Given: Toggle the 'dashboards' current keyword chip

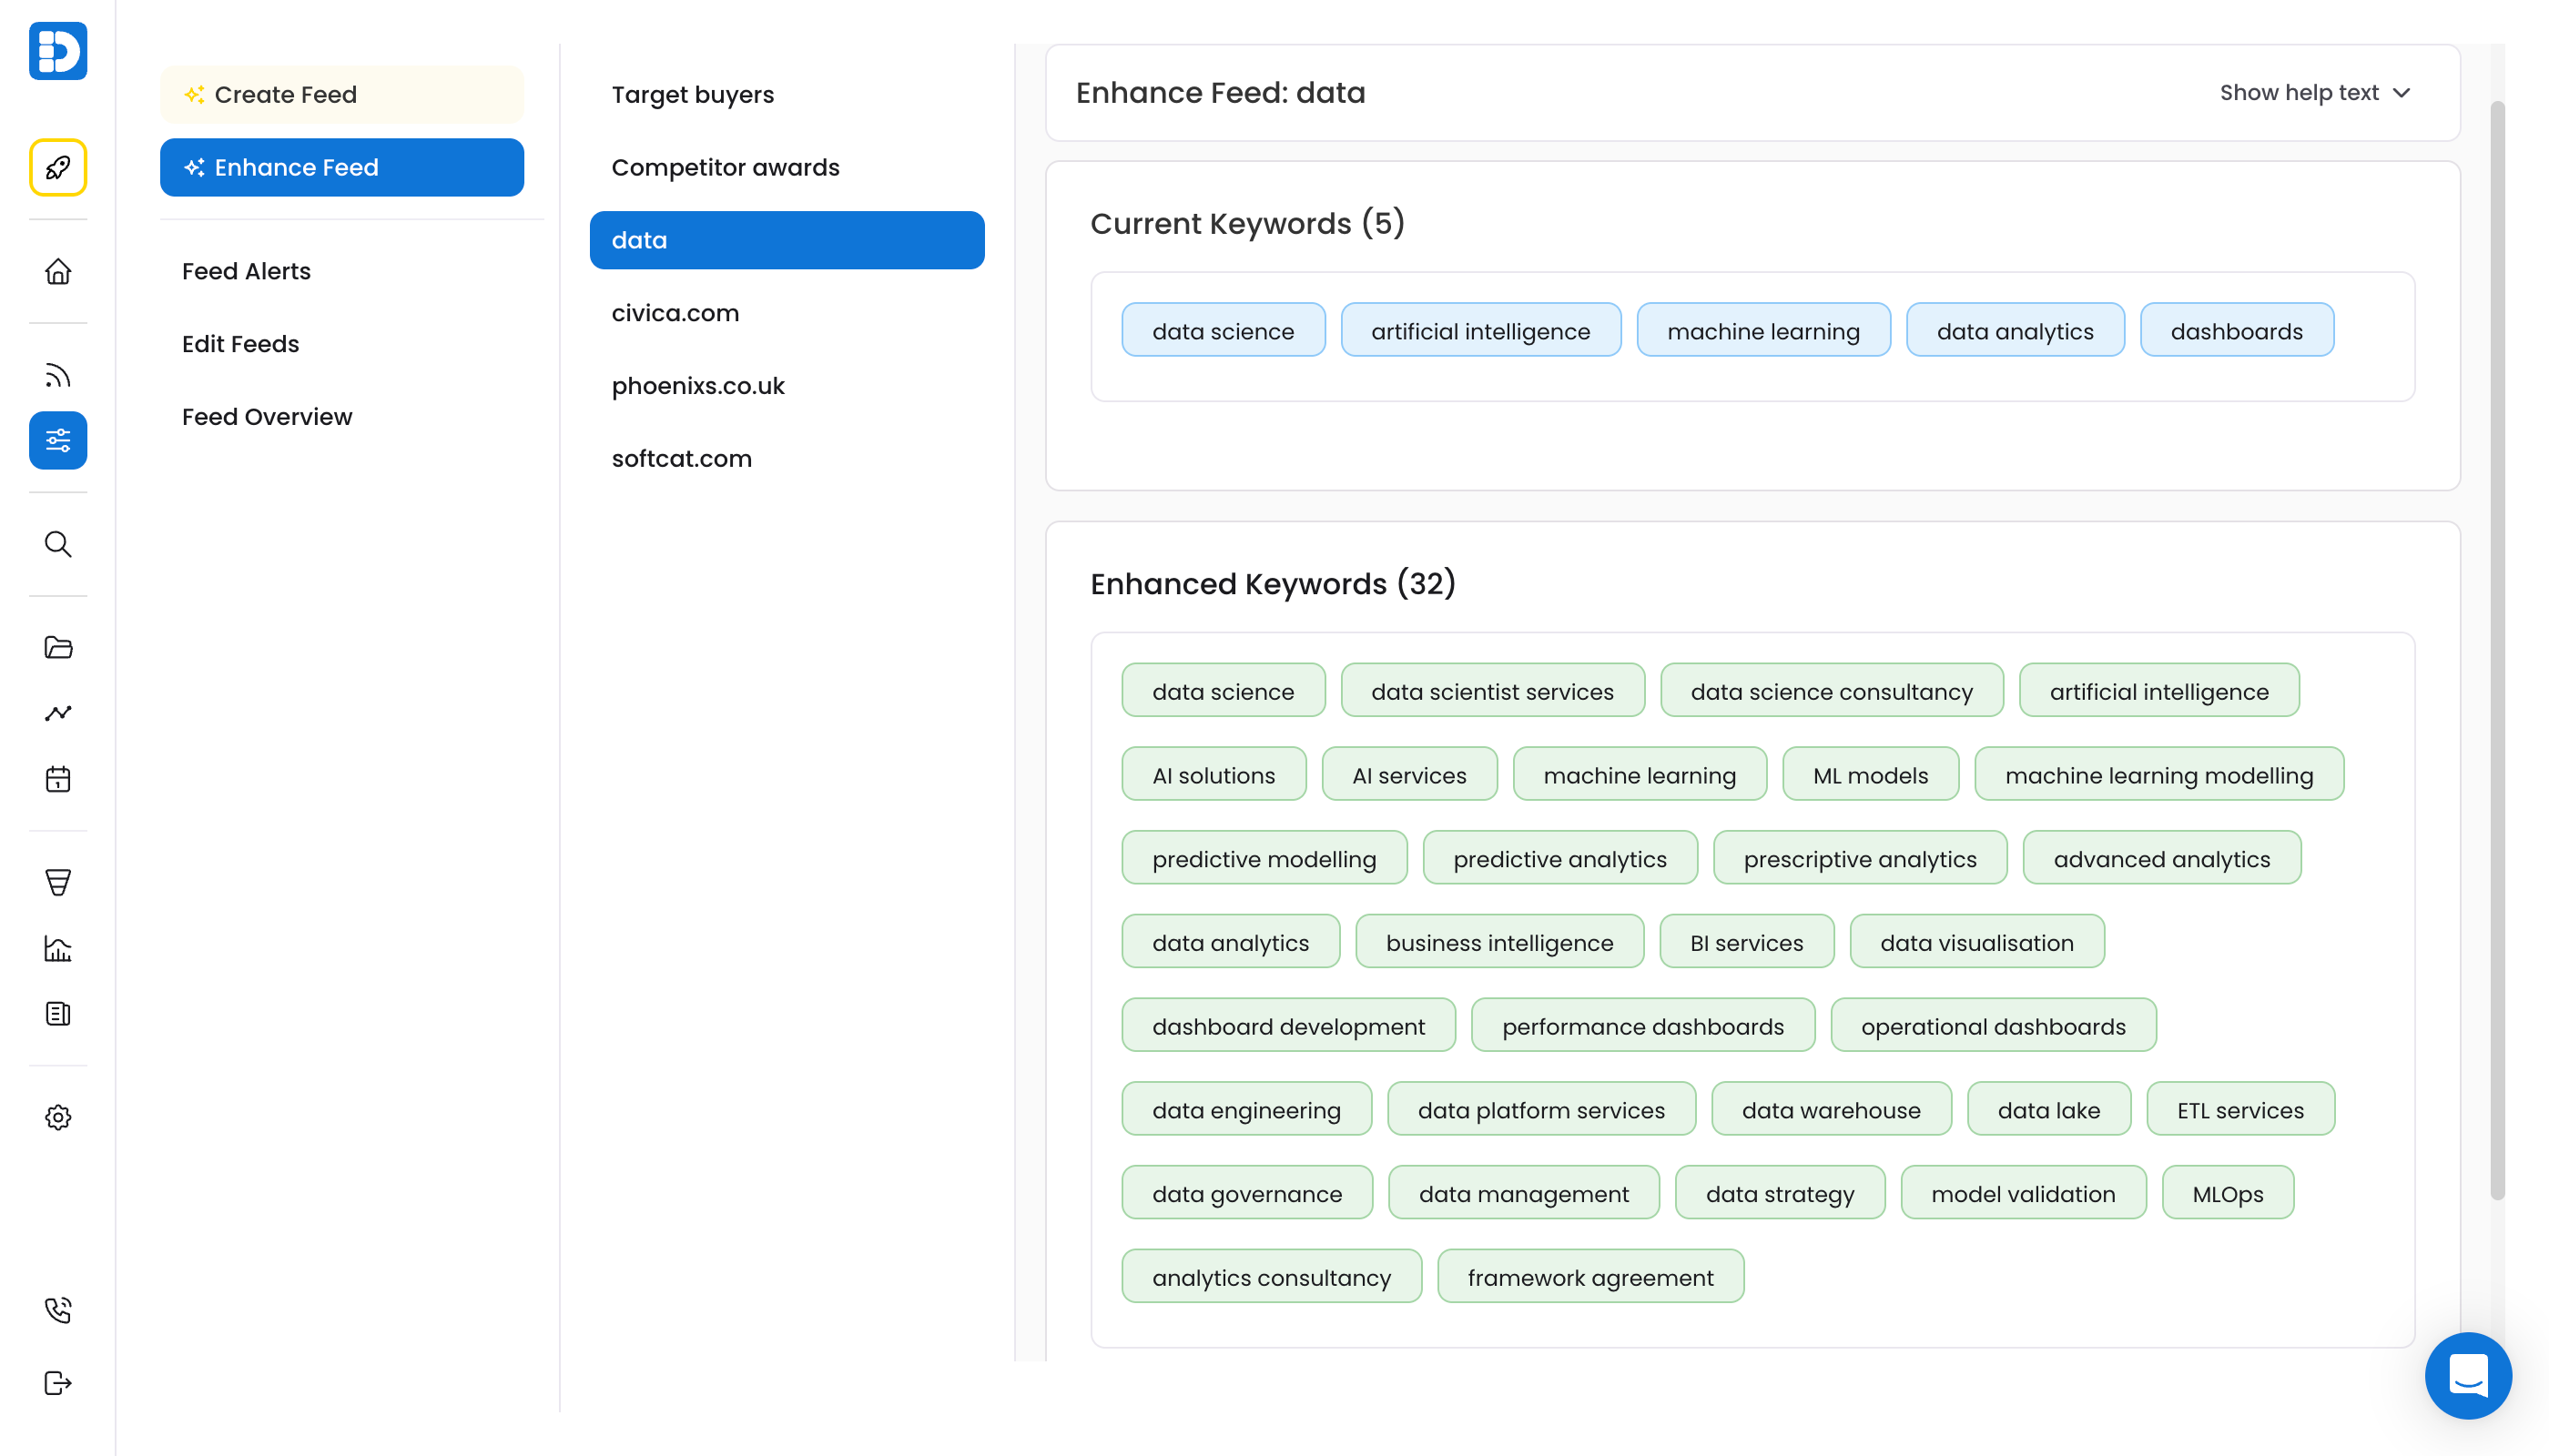Looking at the screenshot, I should 2236,331.
